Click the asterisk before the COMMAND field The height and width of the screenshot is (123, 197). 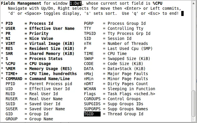[x=2, y=79]
